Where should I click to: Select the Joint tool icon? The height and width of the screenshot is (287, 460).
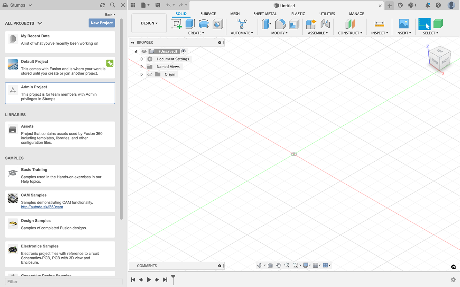click(325, 24)
